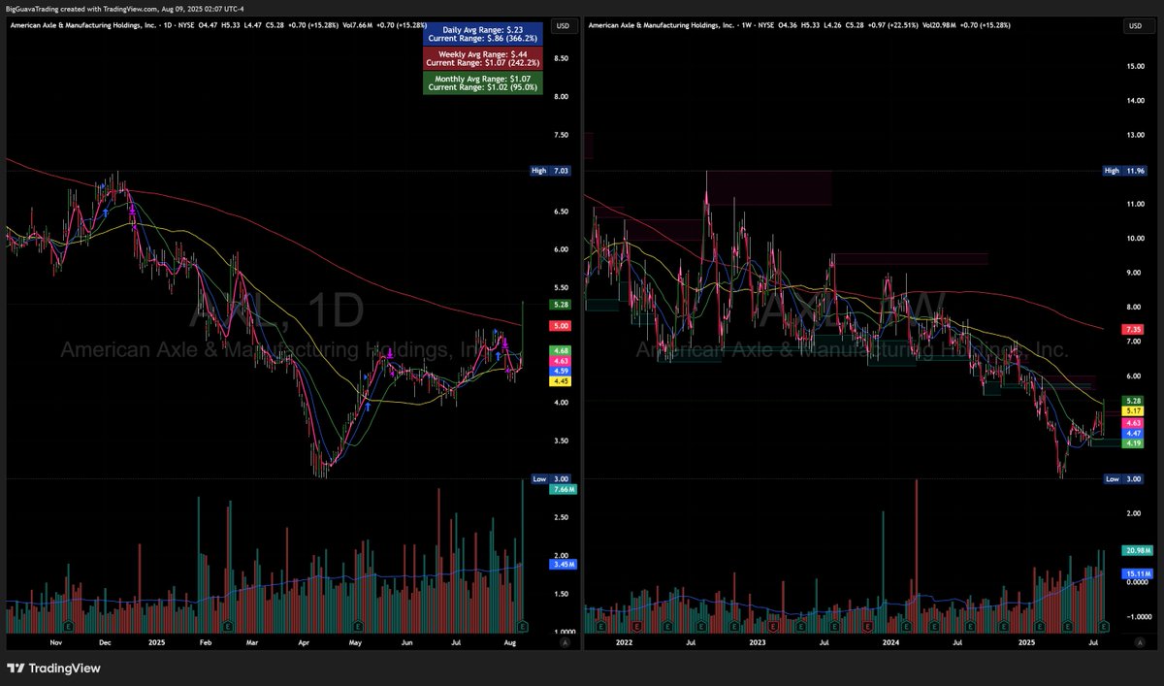Open the USD currency selector on the weekly chart
Viewport: 1164px width, 686px height.
1135,27
